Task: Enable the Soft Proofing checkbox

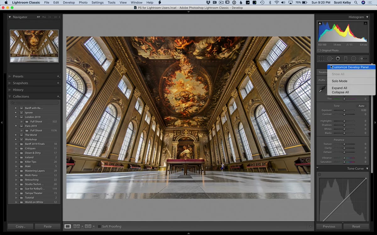Action: tap(99, 227)
